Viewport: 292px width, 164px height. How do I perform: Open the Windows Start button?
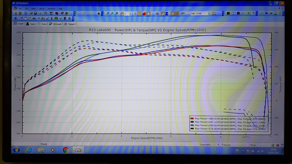coord(16,150)
